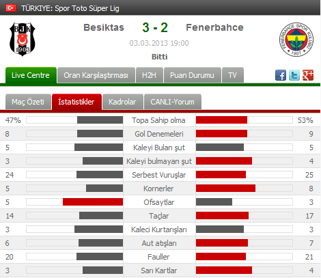The width and height of the screenshot is (321, 278).
Task: Click the Besiktas team name
Action: (x=104, y=27)
